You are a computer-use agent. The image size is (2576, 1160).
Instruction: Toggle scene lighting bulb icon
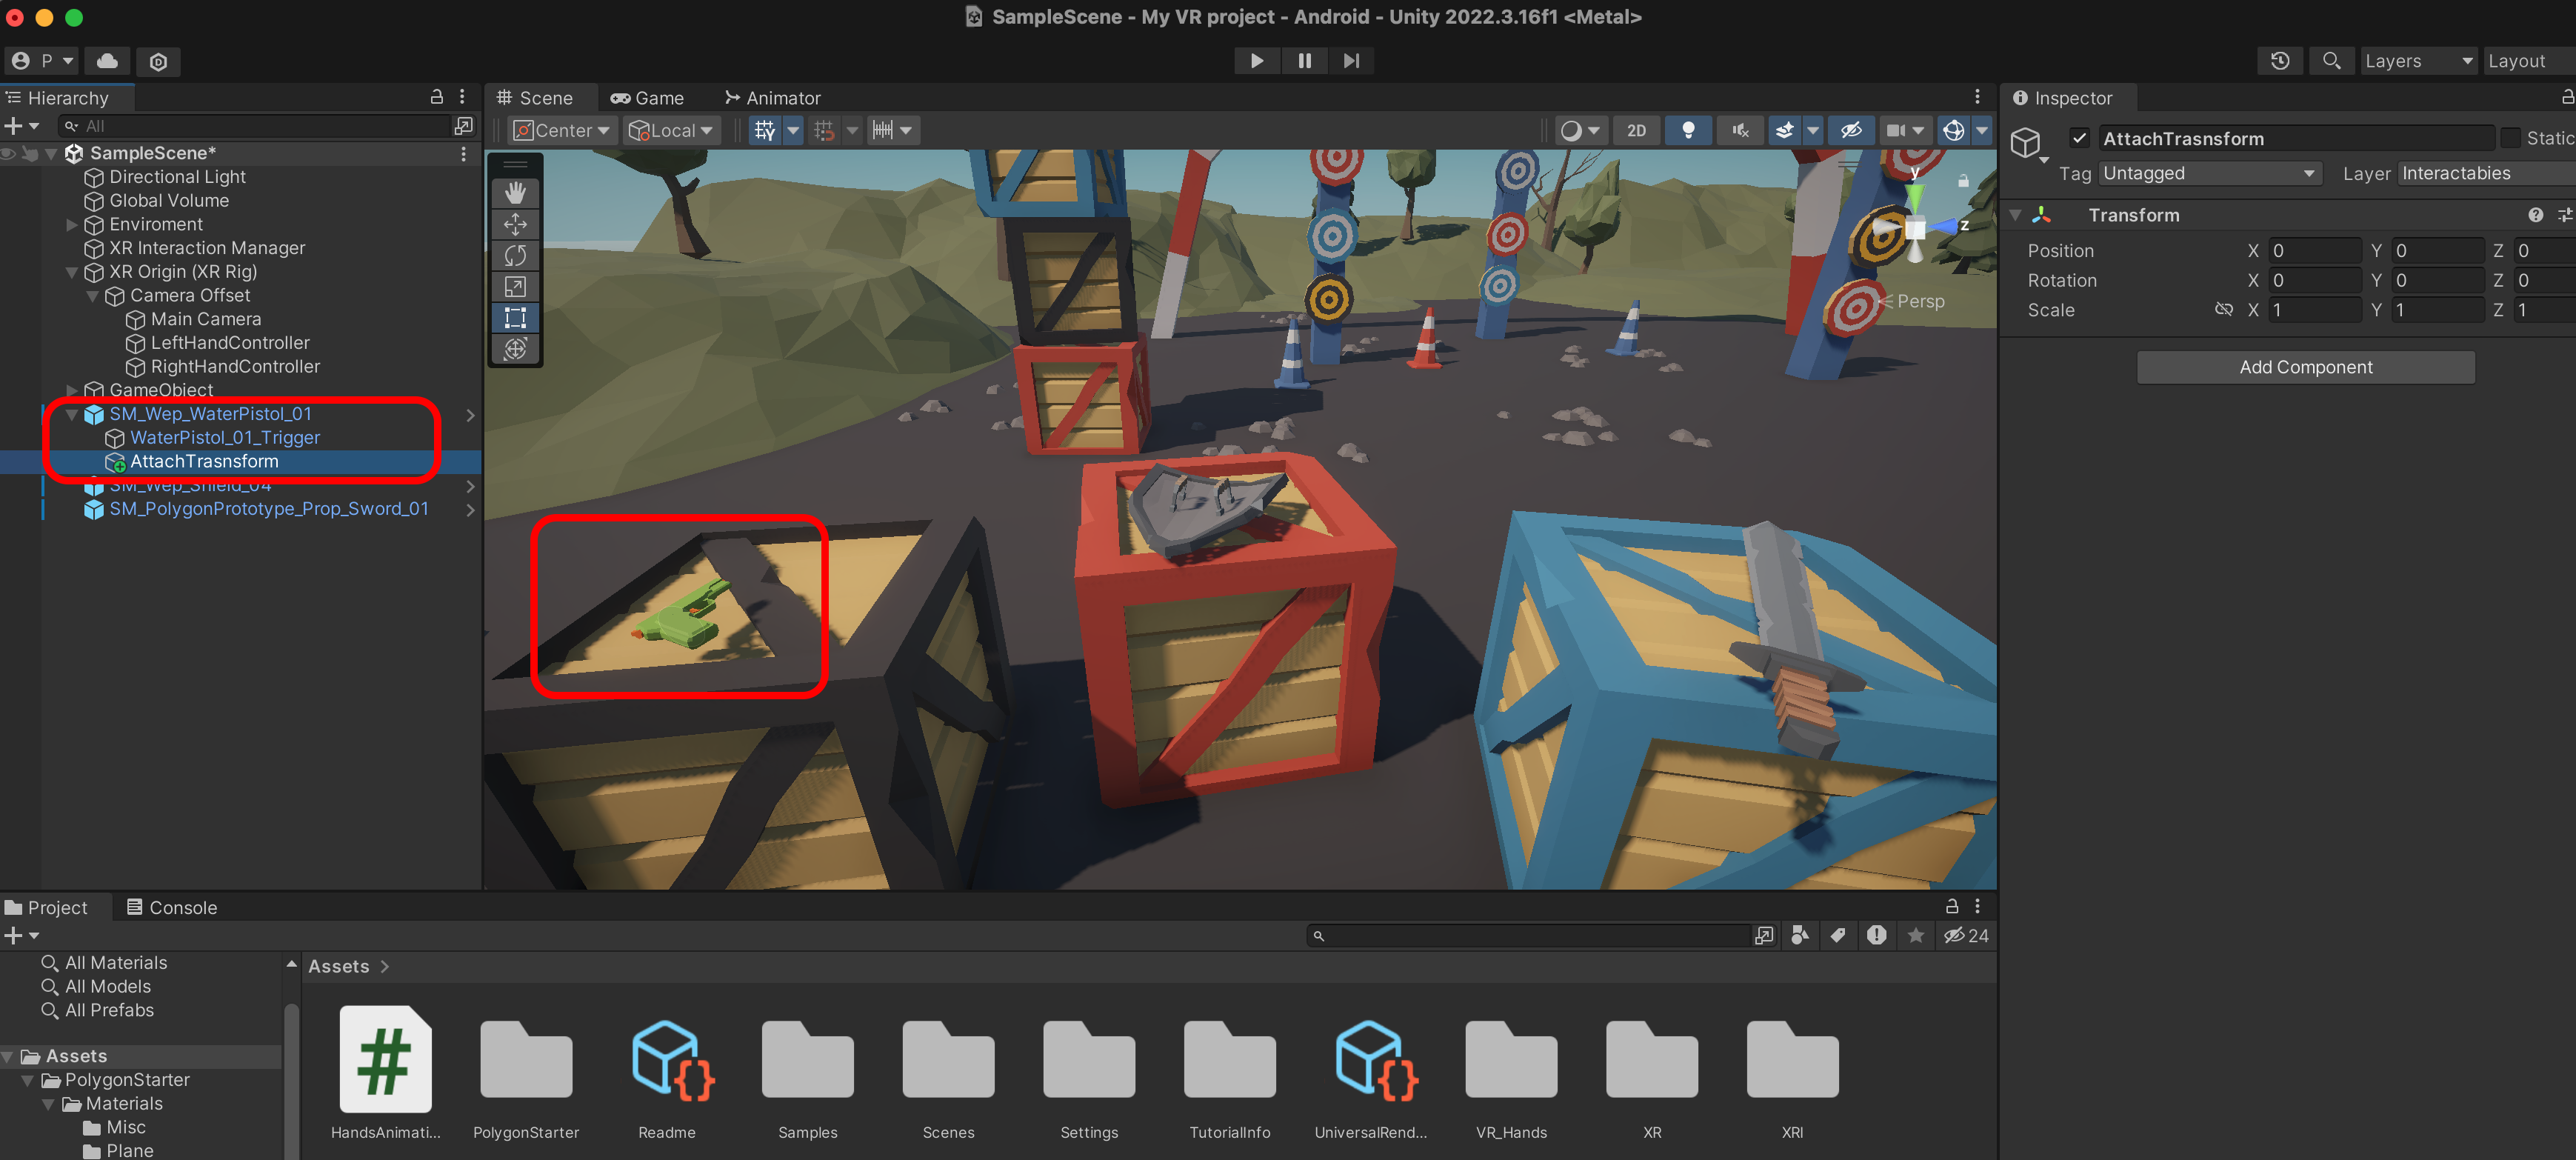1688,130
